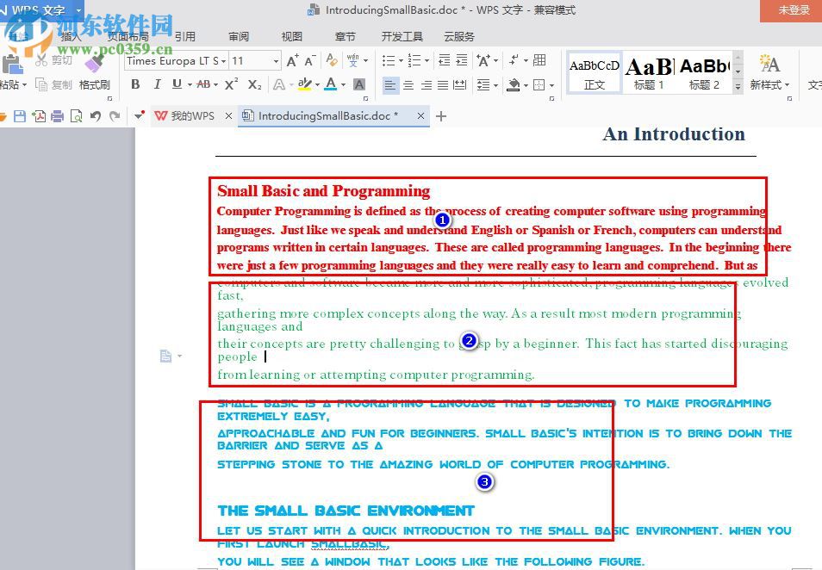Click the Clear Formatting eraser icon
The width and height of the screenshot is (822, 570).
[332, 60]
